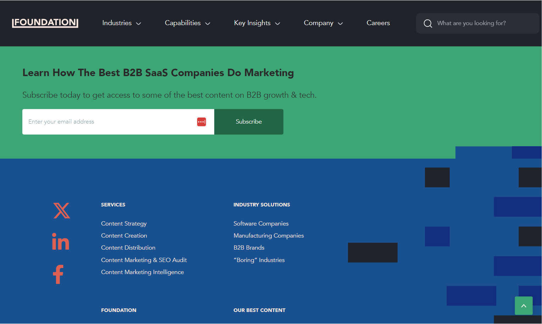This screenshot has height=324, width=542.
Task: Click the password manager icon in email field
Action: [201, 122]
